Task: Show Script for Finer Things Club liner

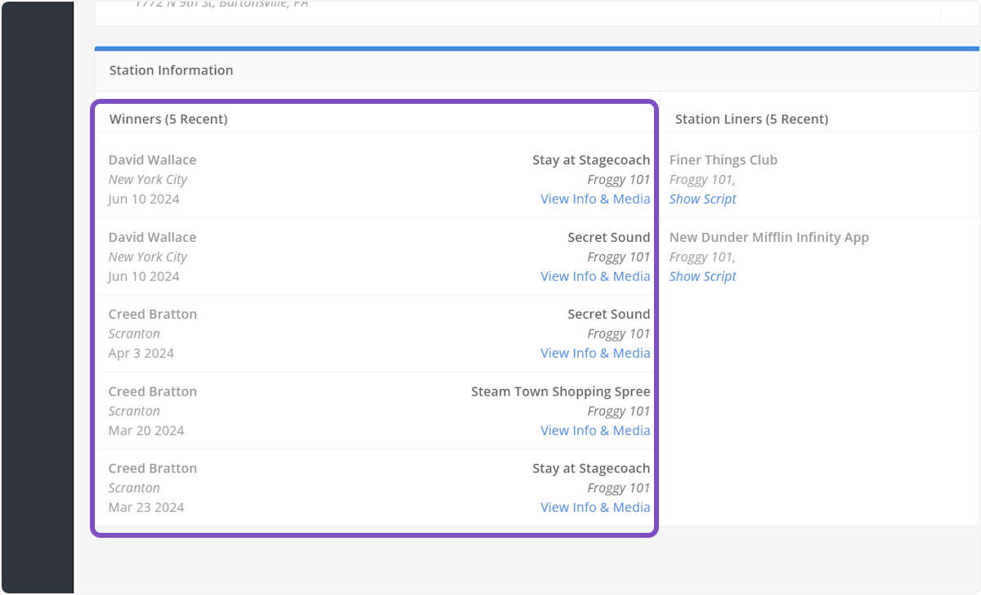Action: [702, 199]
